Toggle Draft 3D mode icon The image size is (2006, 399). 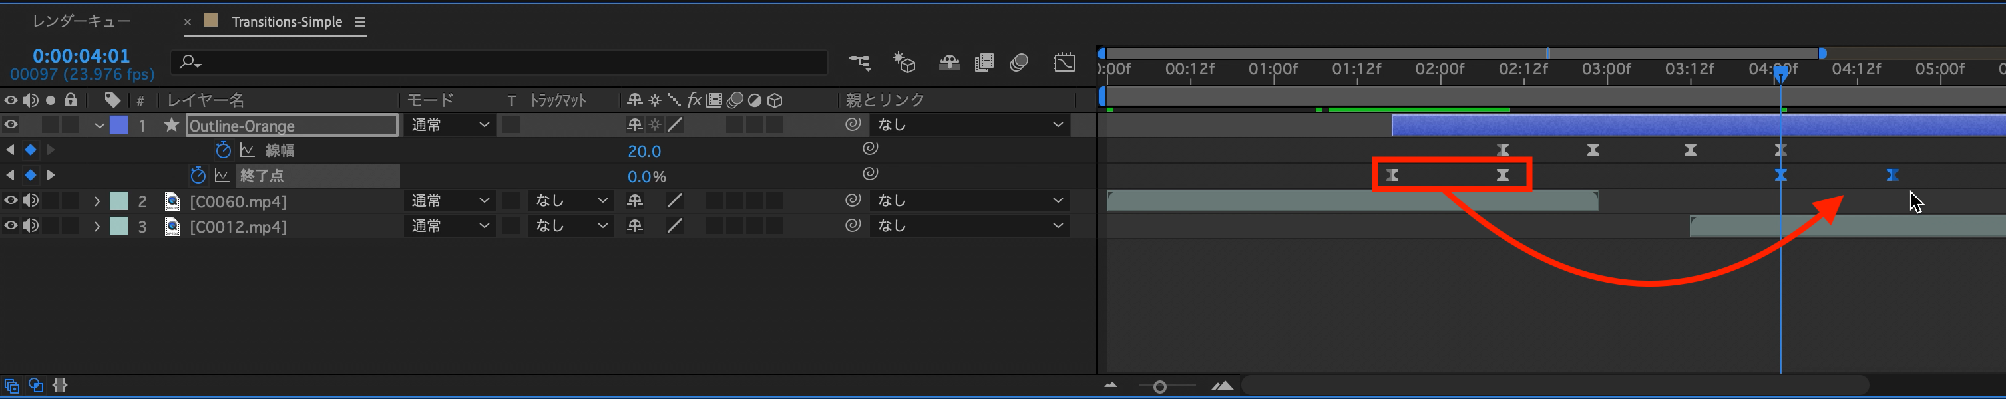pos(904,63)
